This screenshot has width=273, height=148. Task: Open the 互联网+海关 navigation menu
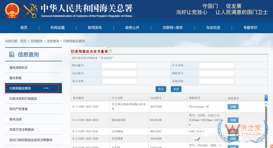pos(173,28)
